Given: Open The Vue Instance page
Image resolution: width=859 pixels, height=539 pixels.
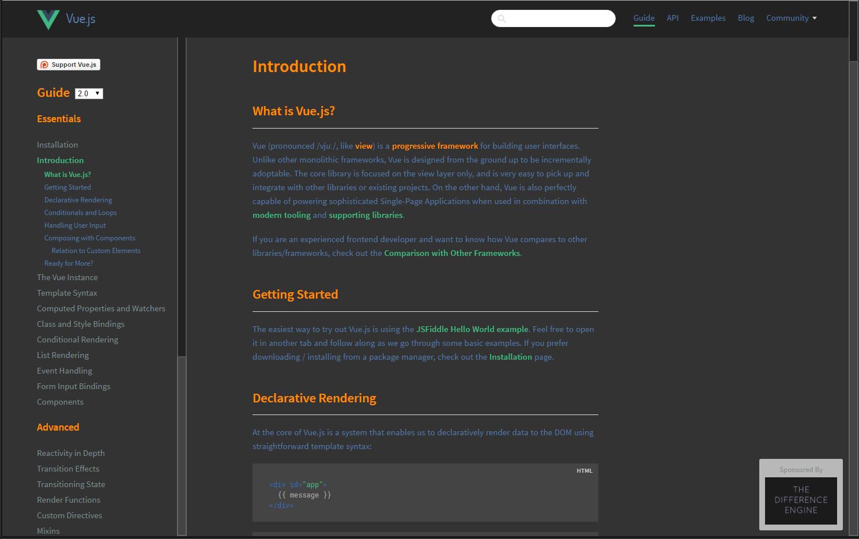Looking at the screenshot, I should point(67,277).
